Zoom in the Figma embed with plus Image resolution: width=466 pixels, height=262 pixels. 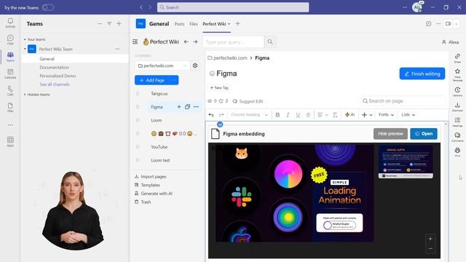pyautogui.click(x=430, y=239)
